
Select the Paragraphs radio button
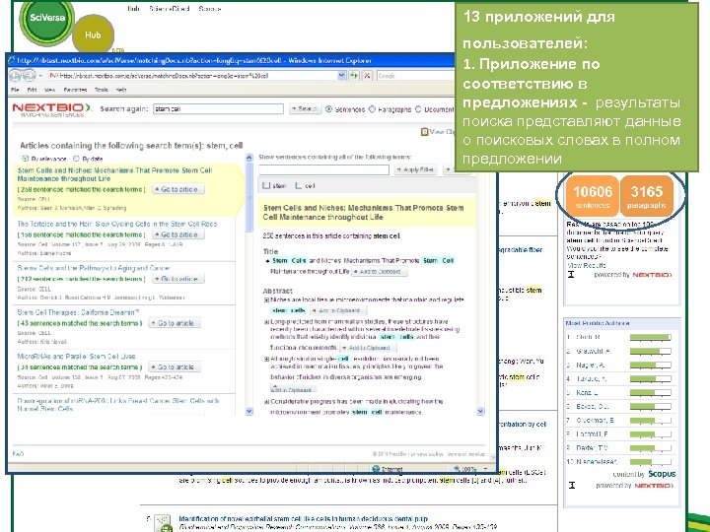372,109
